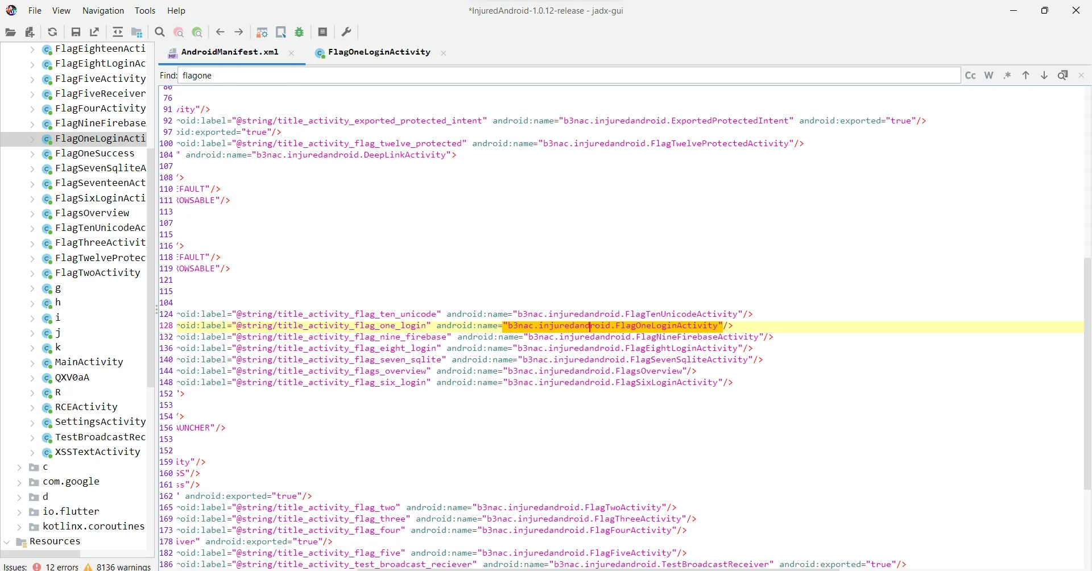The image size is (1092, 571).
Task: Expand the com.google package
Action: click(19, 482)
